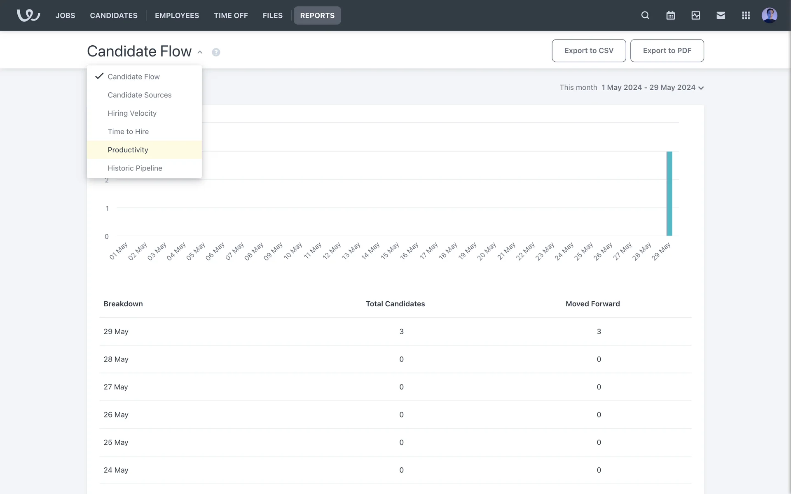Open the Time Off tab

[x=231, y=15]
